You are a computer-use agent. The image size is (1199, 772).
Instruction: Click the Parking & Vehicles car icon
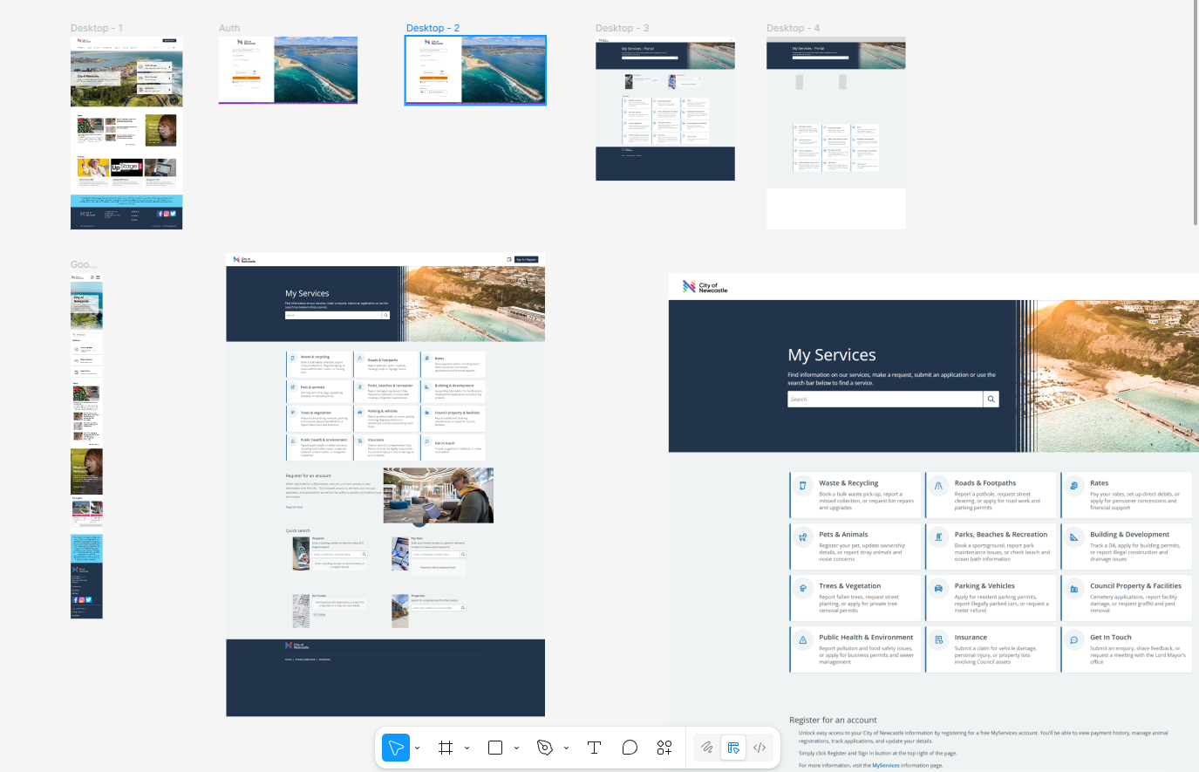point(938,588)
